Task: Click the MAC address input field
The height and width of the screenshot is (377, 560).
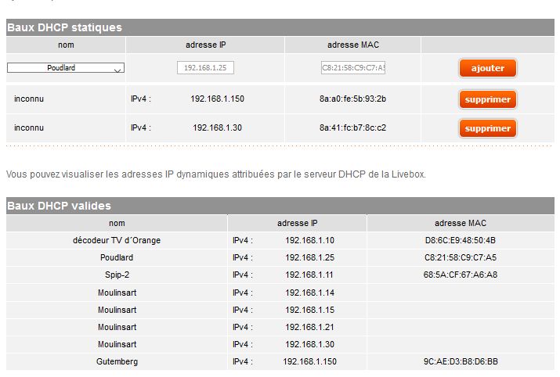Action: tap(353, 68)
